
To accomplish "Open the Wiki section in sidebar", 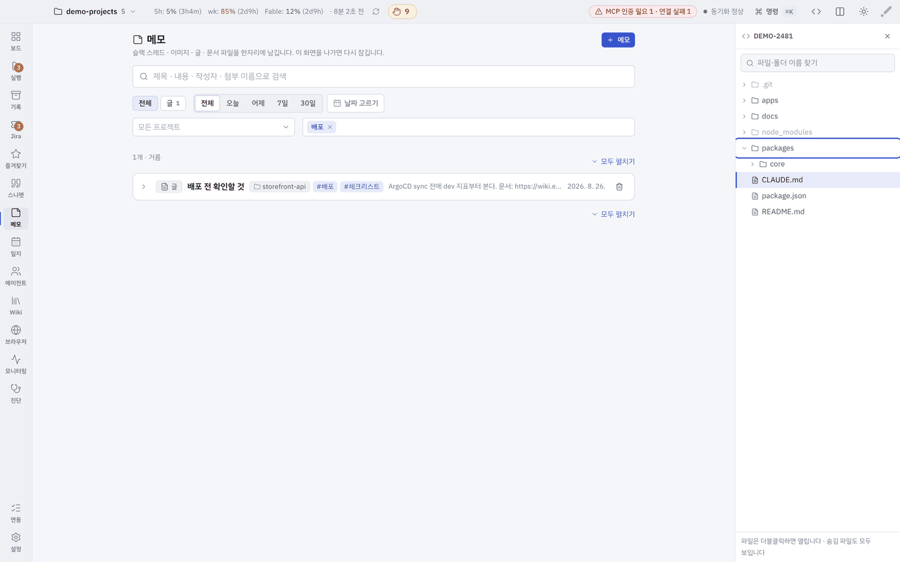I will click(x=16, y=305).
